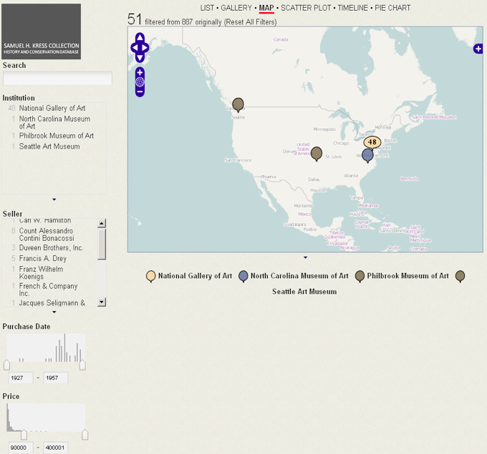Switch to the TIMELINE view

(x=352, y=8)
